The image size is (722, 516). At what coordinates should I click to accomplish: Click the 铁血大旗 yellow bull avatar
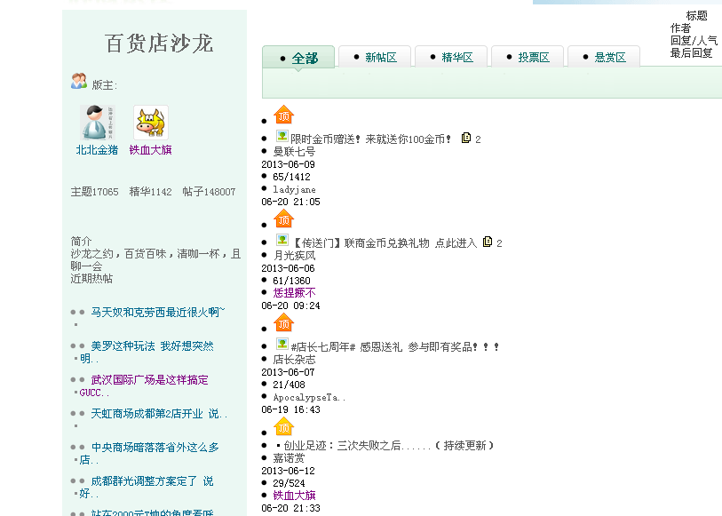(x=150, y=123)
